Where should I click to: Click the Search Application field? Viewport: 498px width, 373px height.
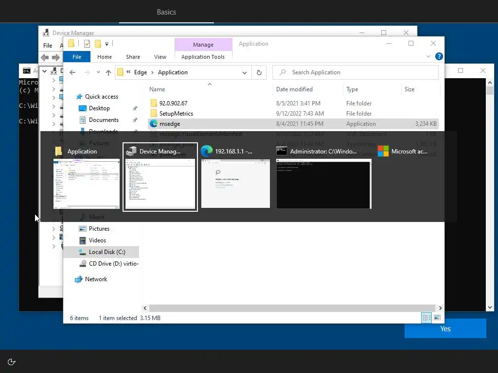(356, 72)
